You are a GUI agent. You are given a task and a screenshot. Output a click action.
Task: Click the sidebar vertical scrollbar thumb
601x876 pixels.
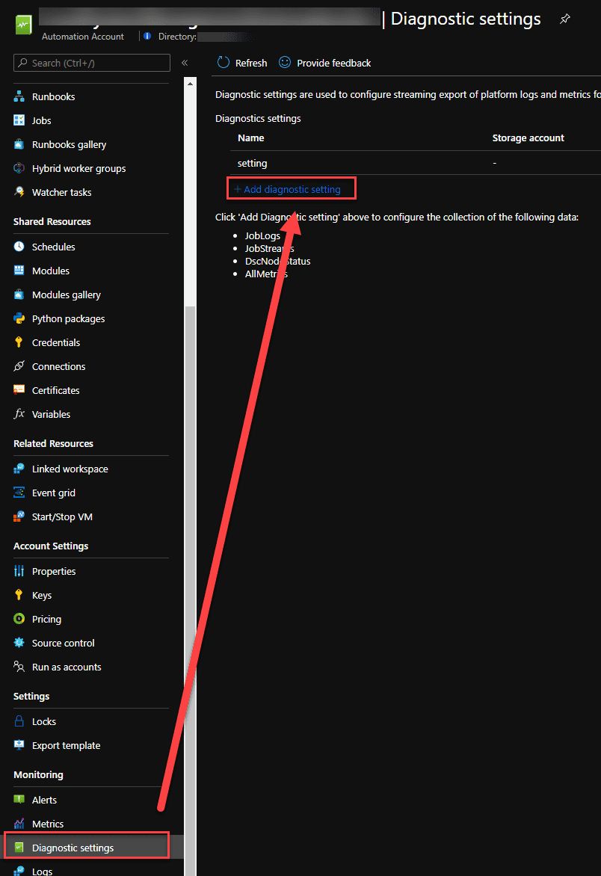coord(190,591)
